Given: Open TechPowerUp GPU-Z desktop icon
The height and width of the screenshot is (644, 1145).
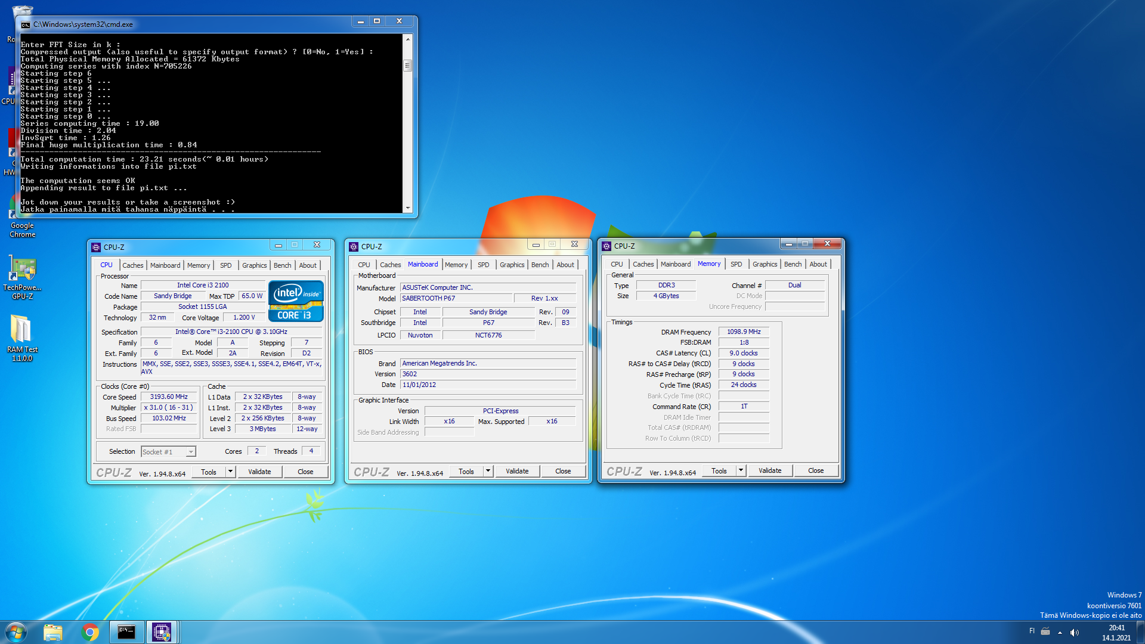Looking at the screenshot, I should tap(22, 277).
